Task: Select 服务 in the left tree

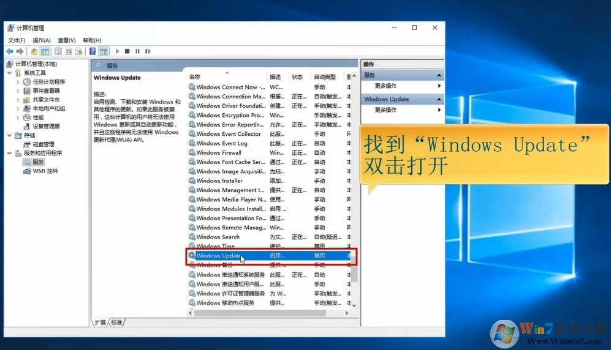Action: [x=38, y=162]
